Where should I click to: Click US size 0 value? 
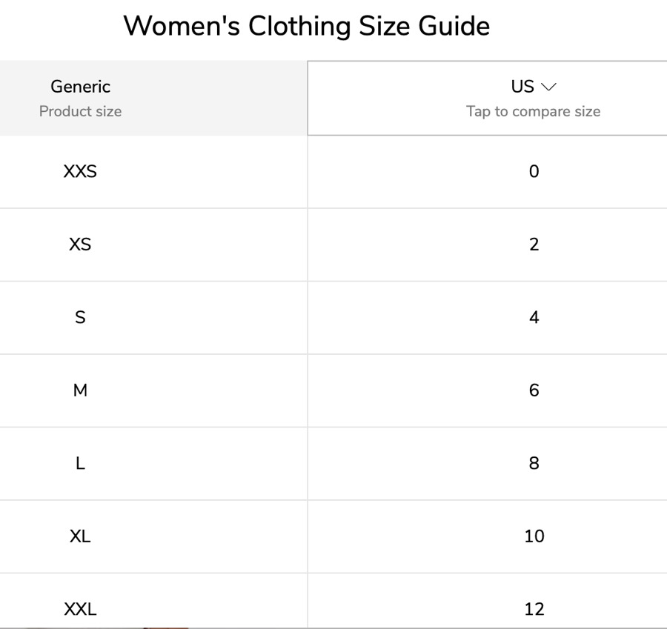pyautogui.click(x=534, y=172)
